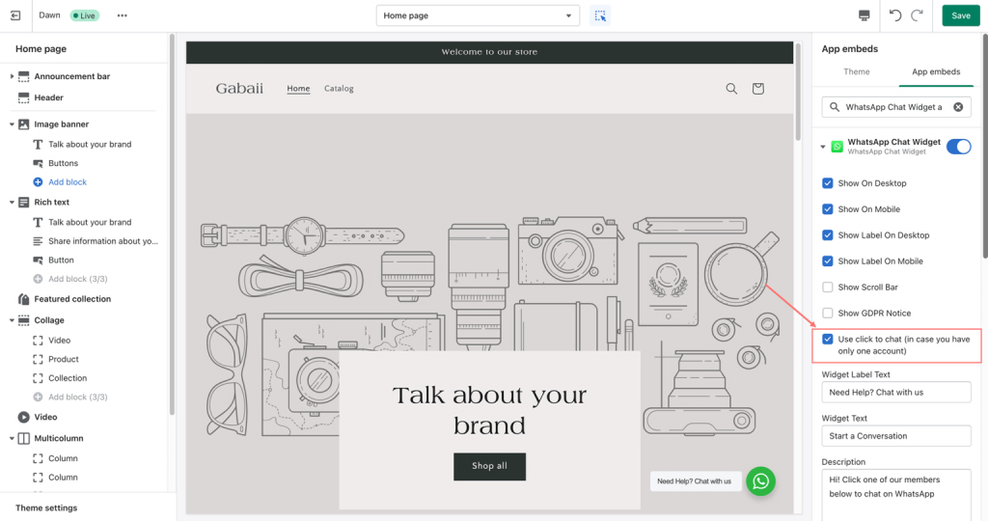Click the shopping cart icon in preview
Image resolution: width=988 pixels, height=521 pixels.
[x=758, y=89]
